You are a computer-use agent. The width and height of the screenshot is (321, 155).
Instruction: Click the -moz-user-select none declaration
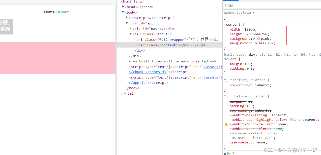(254, 133)
